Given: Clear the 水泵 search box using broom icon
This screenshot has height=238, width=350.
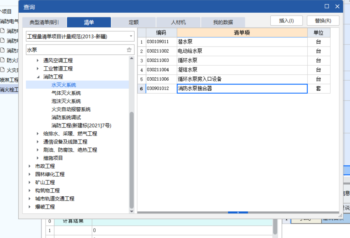Looking at the screenshot, I should (x=129, y=49).
